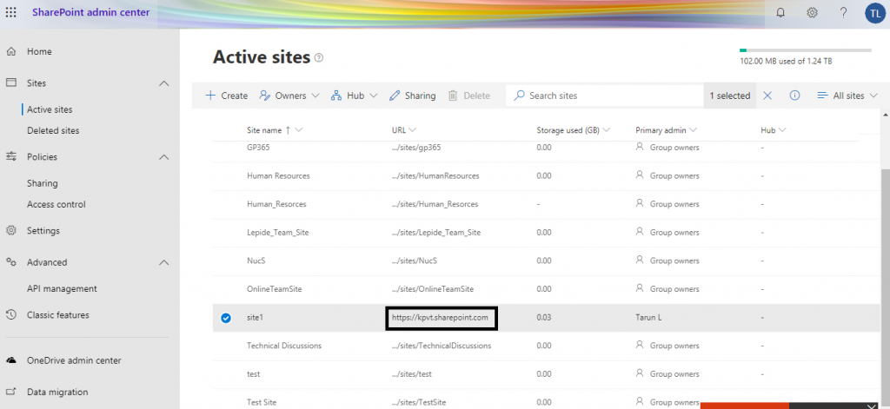Open the notifications bell icon
The image size is (890, 409).
point(780,12)
